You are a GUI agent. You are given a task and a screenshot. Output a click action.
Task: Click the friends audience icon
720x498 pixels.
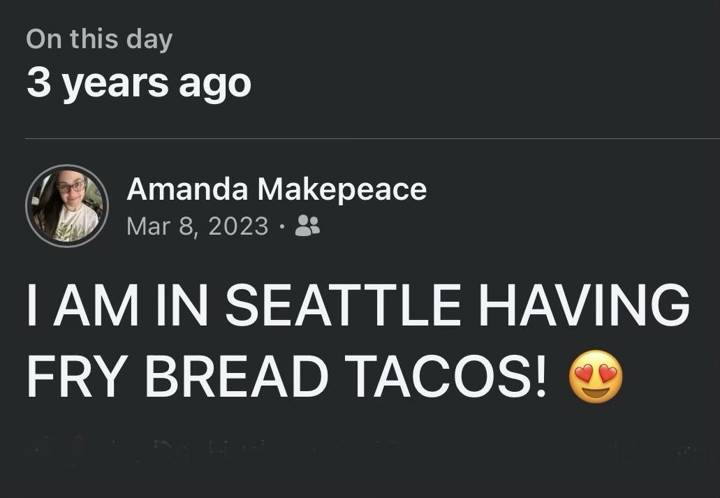(x=308, y=225)
